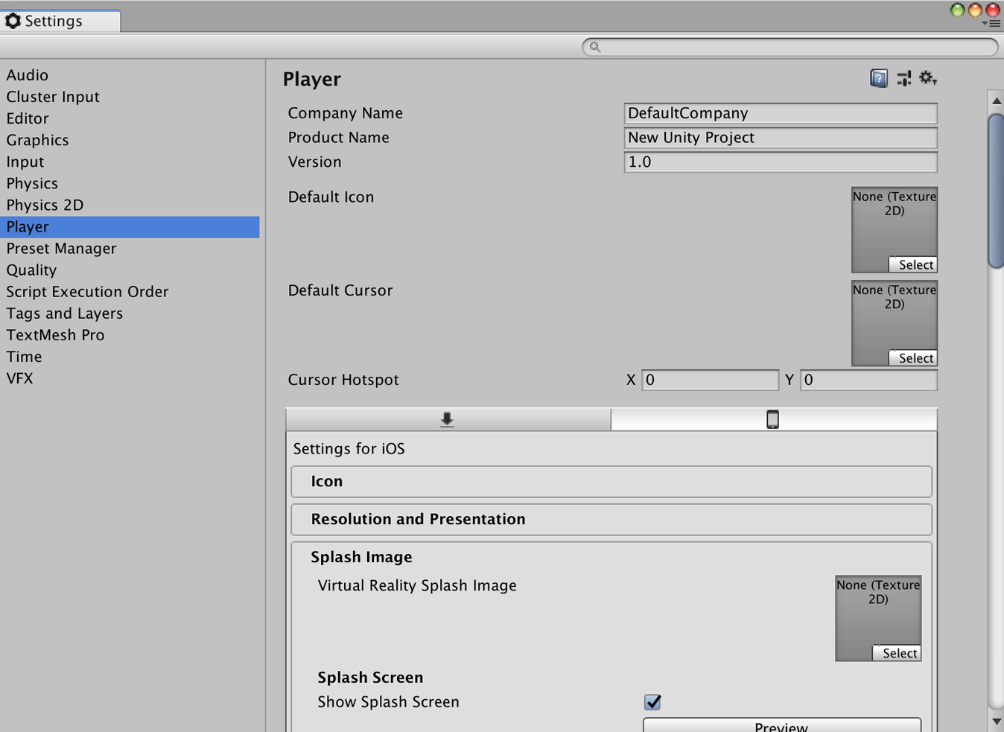Viewport: 1004px width, 732px height.
Task: Click the Default Cursor texture slot
Action: pos(895,323)
